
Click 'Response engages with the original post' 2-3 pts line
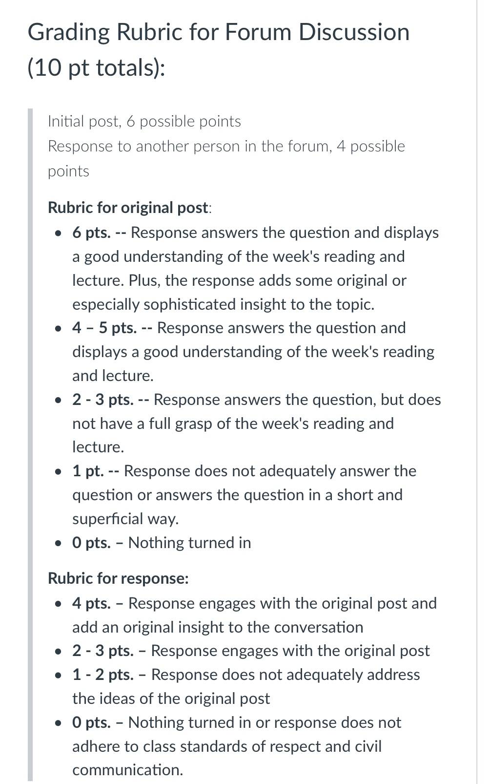(290, 651)
